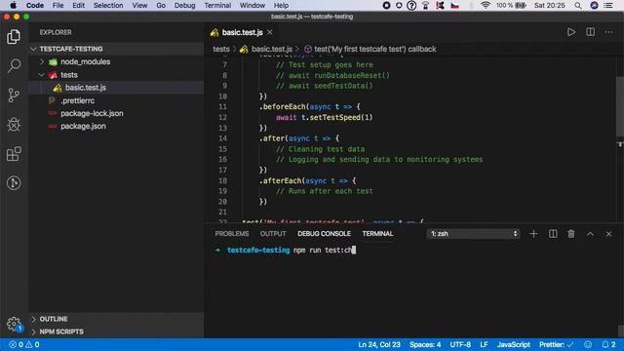The height and width of the screenshot is (351, 624).
Task: Switch to the DEBUG CONSOLE tab
Action: [324, 234]
